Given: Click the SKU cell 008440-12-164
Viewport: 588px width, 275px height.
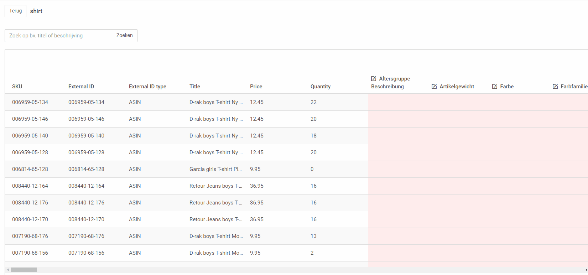Looking at the screenshot, I should coord(30,186).
